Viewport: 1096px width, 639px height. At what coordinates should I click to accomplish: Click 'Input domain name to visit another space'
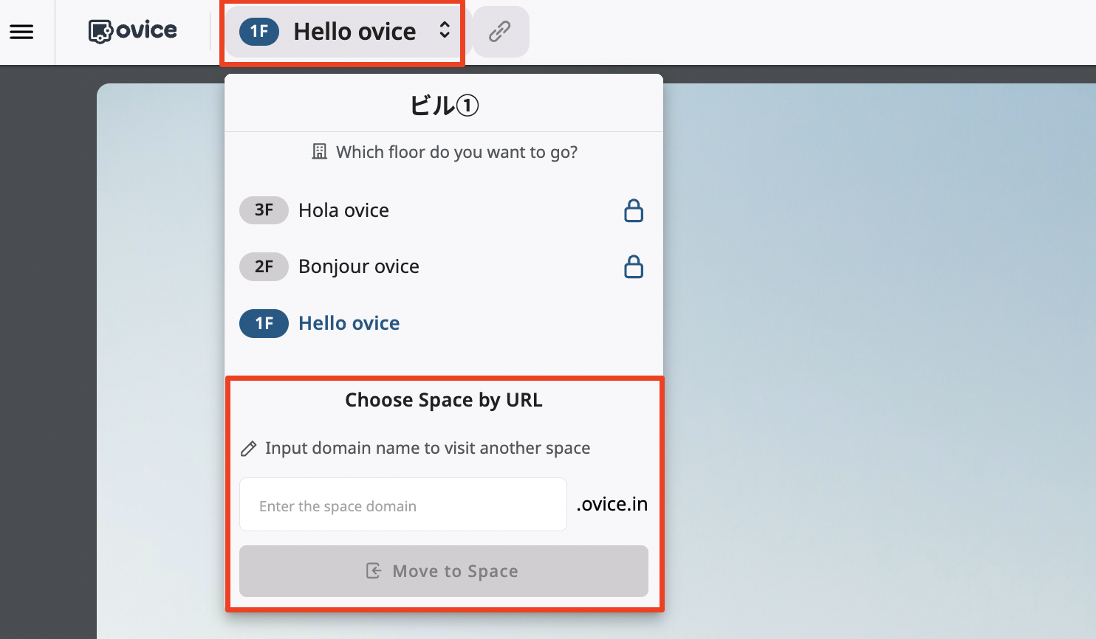pos(428,448)
